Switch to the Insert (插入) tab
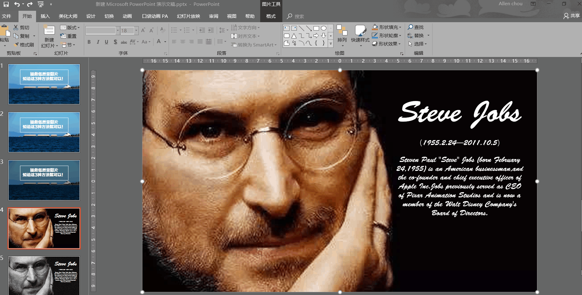This screenshot has height=295, width=582. point(45,16)
